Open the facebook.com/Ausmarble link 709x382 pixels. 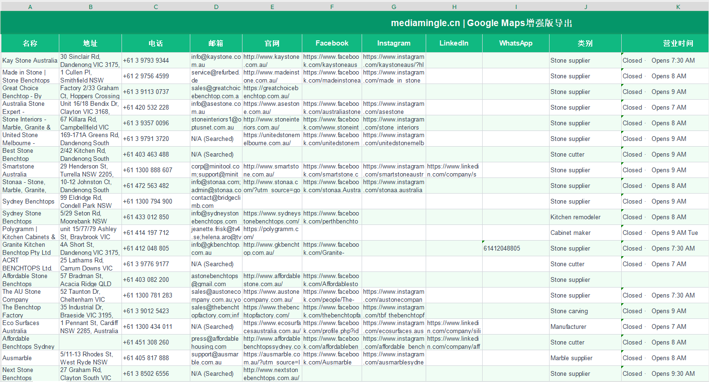(x=332, y=358)
